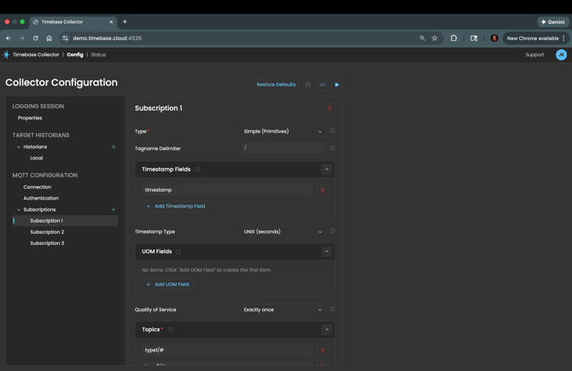572x371 pixels.
Task: Switch to the Status tab
Action: pyautogui.click(x=98, y=55)
